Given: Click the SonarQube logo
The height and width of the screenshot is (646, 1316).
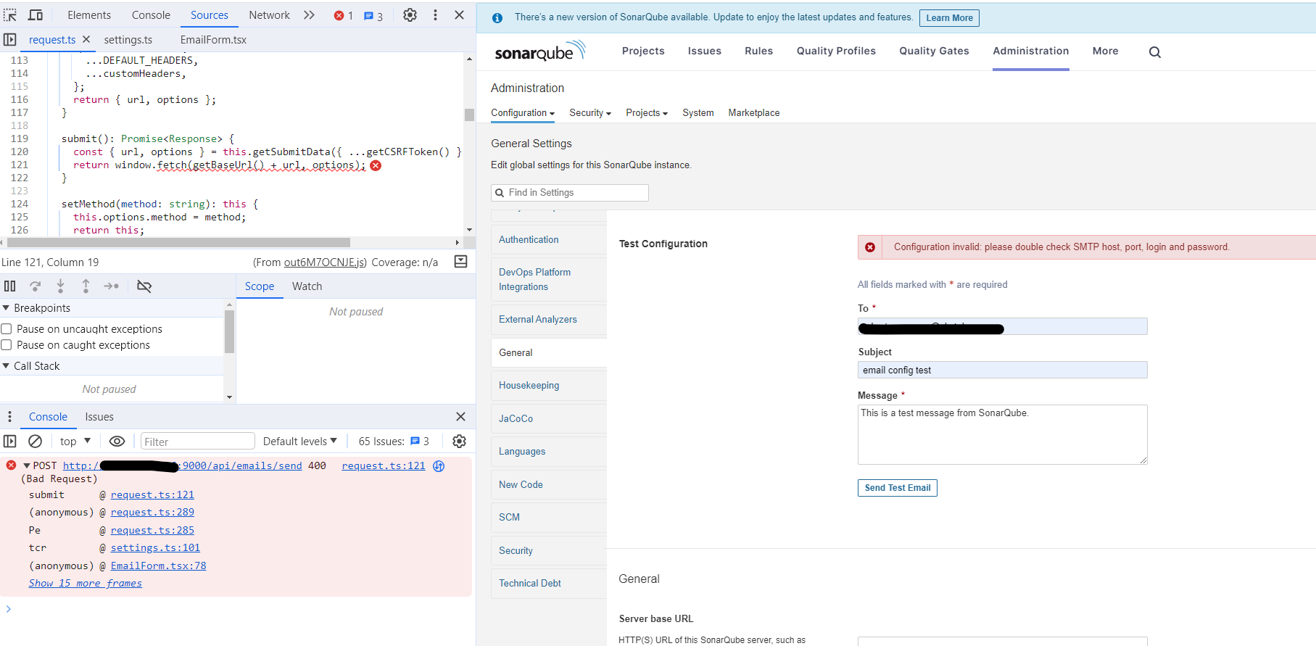Looking at the screenshot, I should click(539, 51).
